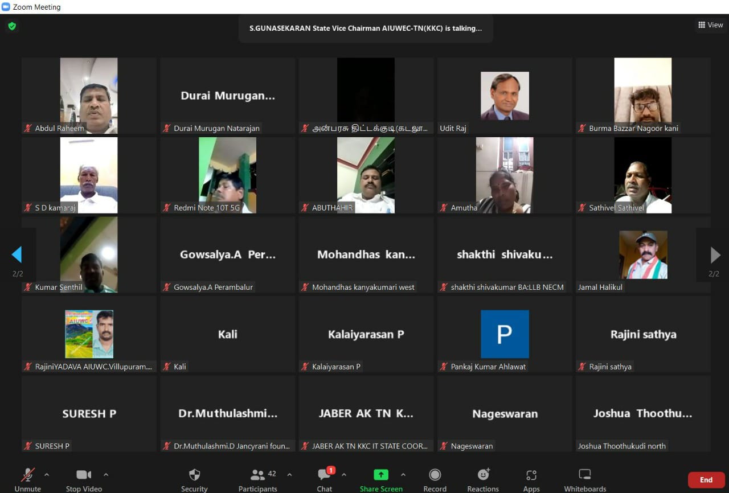Open video options caret beside Stop Video

[x=105, y=475]
